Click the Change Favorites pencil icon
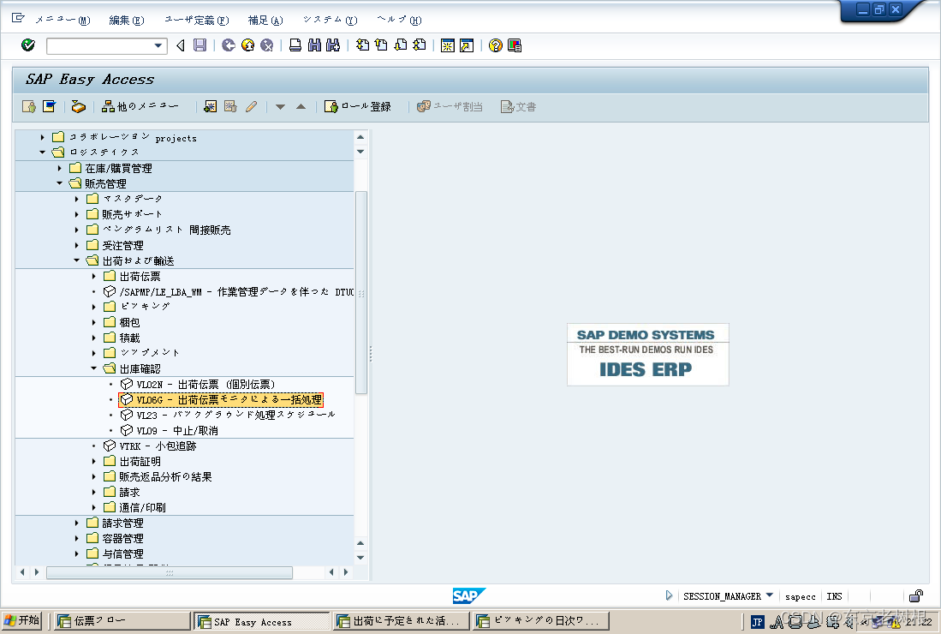Viewport: 941px width, 634px height. point(251,106)
